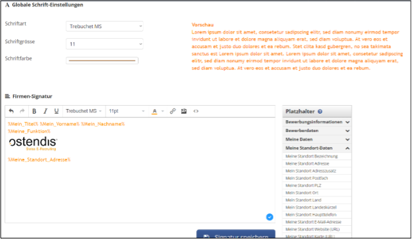Insert placeholder Mein Standort Land
Image resolution: width=412 pixels, height=239 pixels.
coord(317,200)
